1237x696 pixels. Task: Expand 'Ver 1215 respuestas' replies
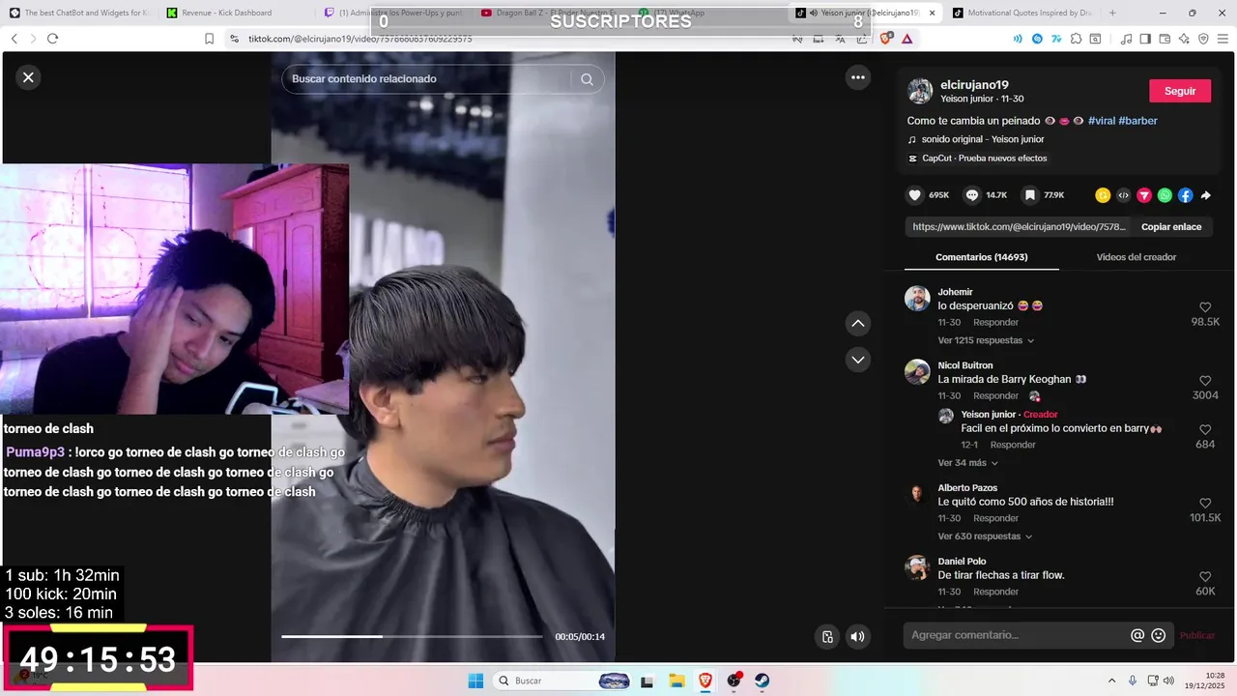coord(986,340)
